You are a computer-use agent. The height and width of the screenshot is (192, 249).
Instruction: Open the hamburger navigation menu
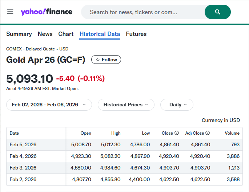coord(10,12)
